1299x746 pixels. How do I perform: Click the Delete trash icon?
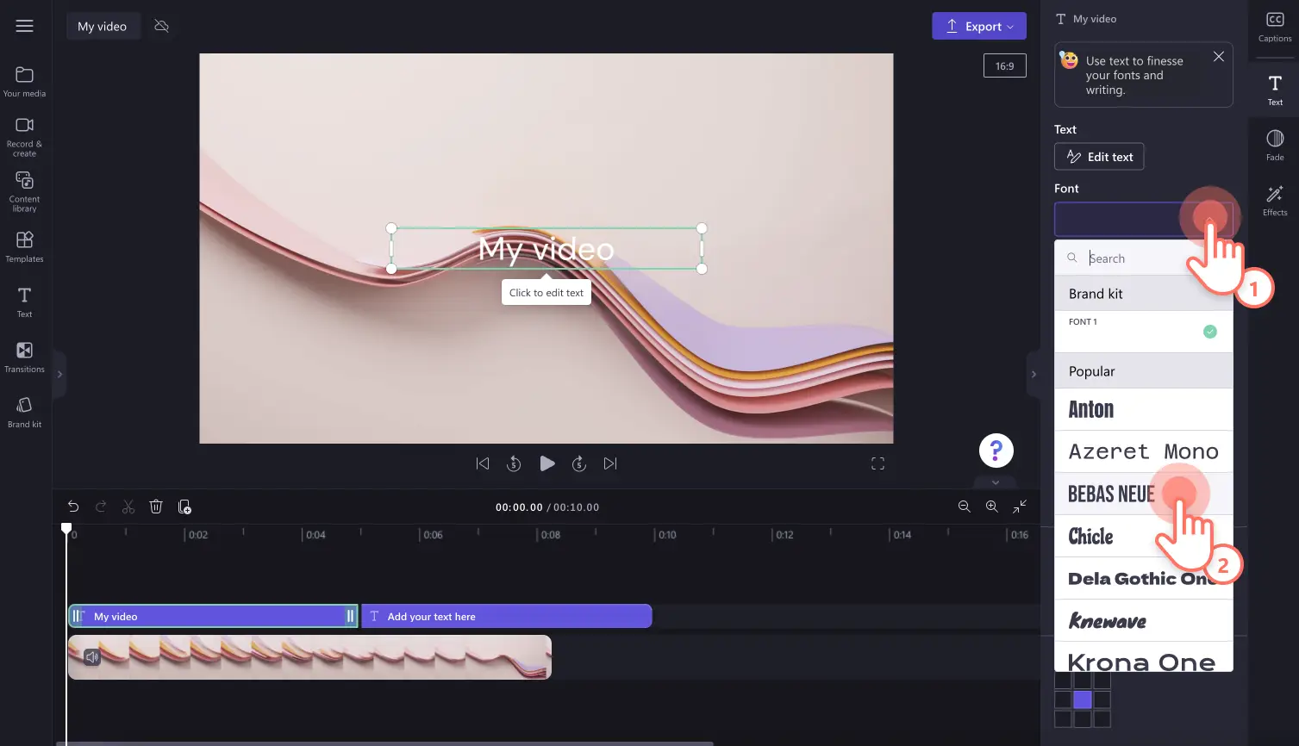156,507
